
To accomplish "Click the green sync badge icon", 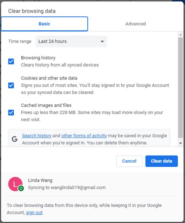I will coord(21,188).
